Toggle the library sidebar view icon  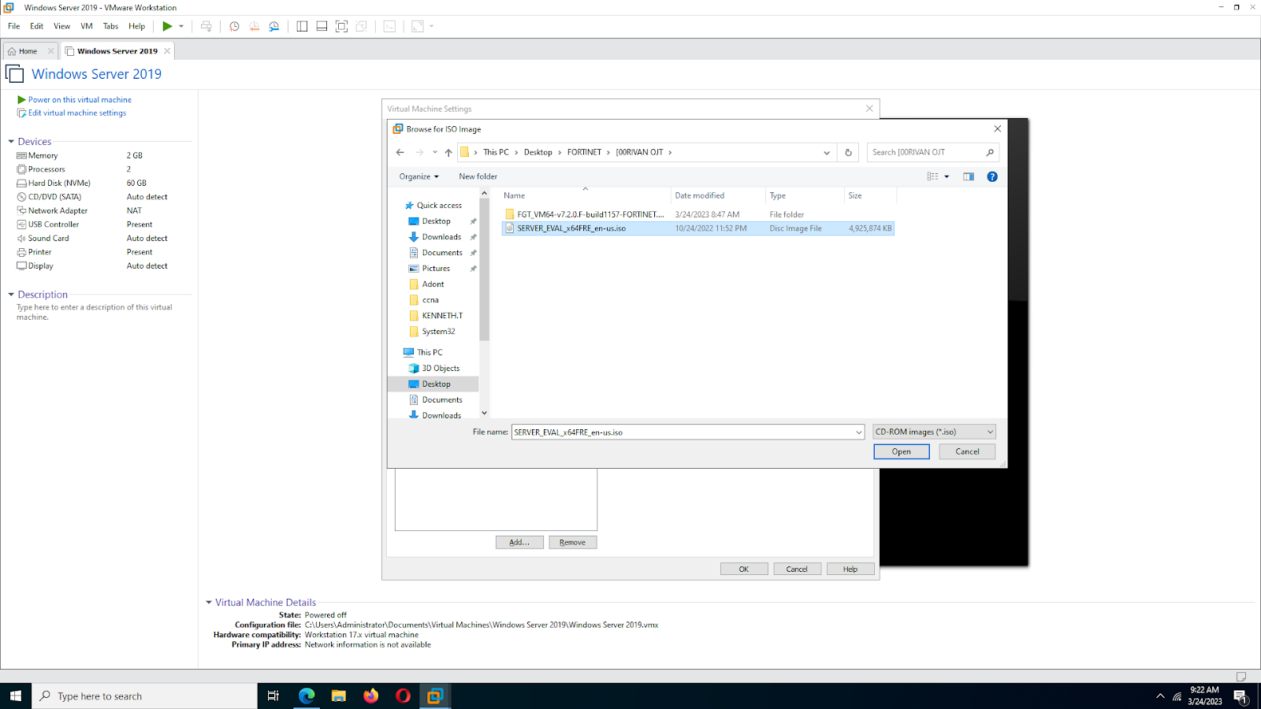(x=302, y=26)
